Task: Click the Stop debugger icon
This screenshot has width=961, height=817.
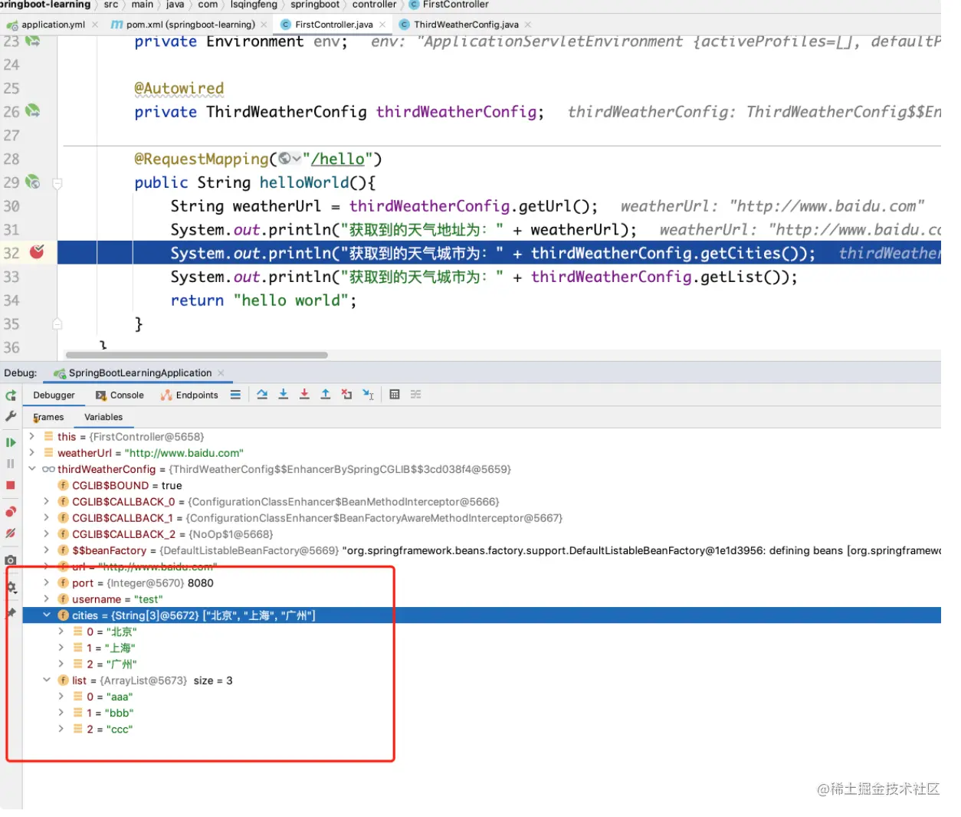Action: tap(11, 484)
